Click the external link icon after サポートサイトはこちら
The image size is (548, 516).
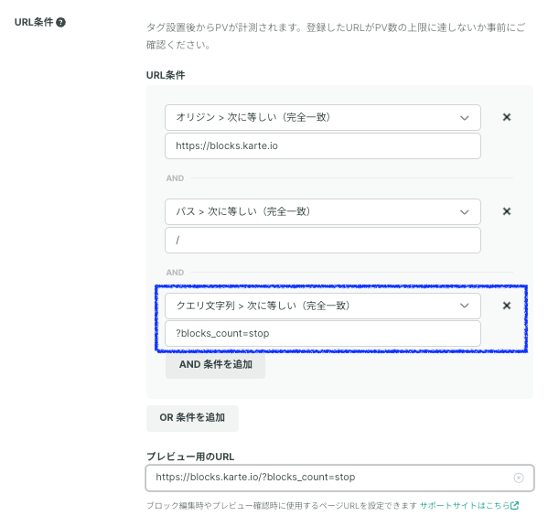[x=514, y=505]
